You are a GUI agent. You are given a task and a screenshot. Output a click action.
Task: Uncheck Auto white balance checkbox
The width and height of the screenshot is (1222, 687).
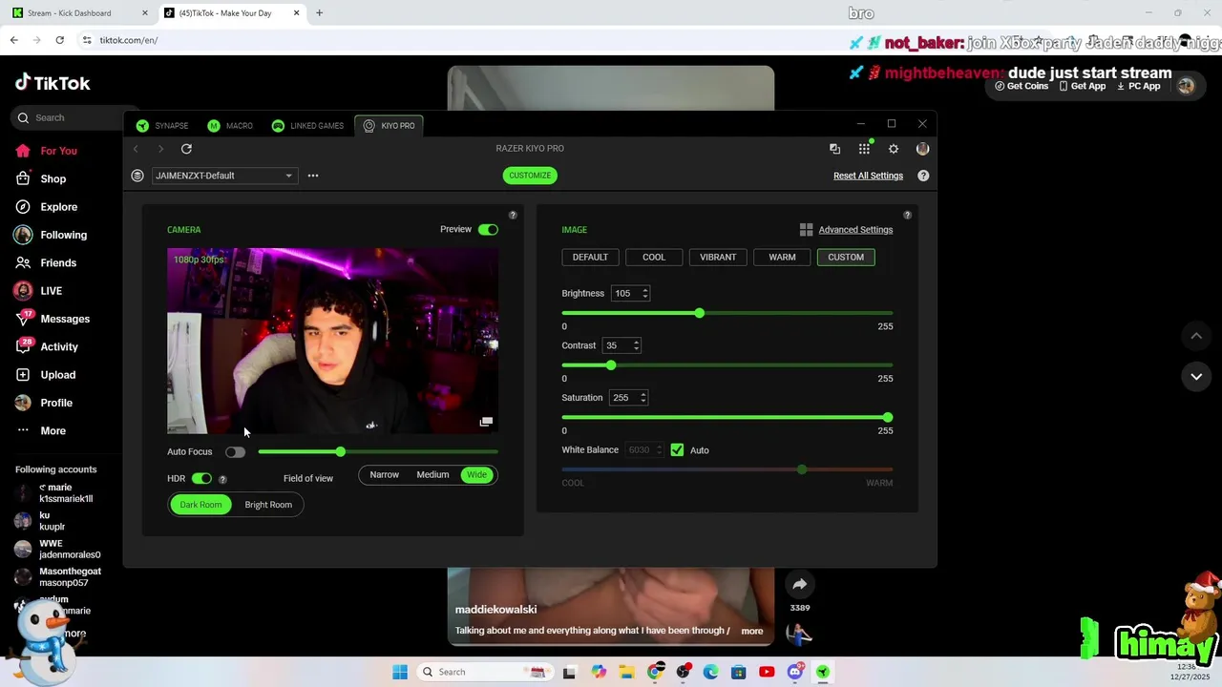(x=677, y=450)
